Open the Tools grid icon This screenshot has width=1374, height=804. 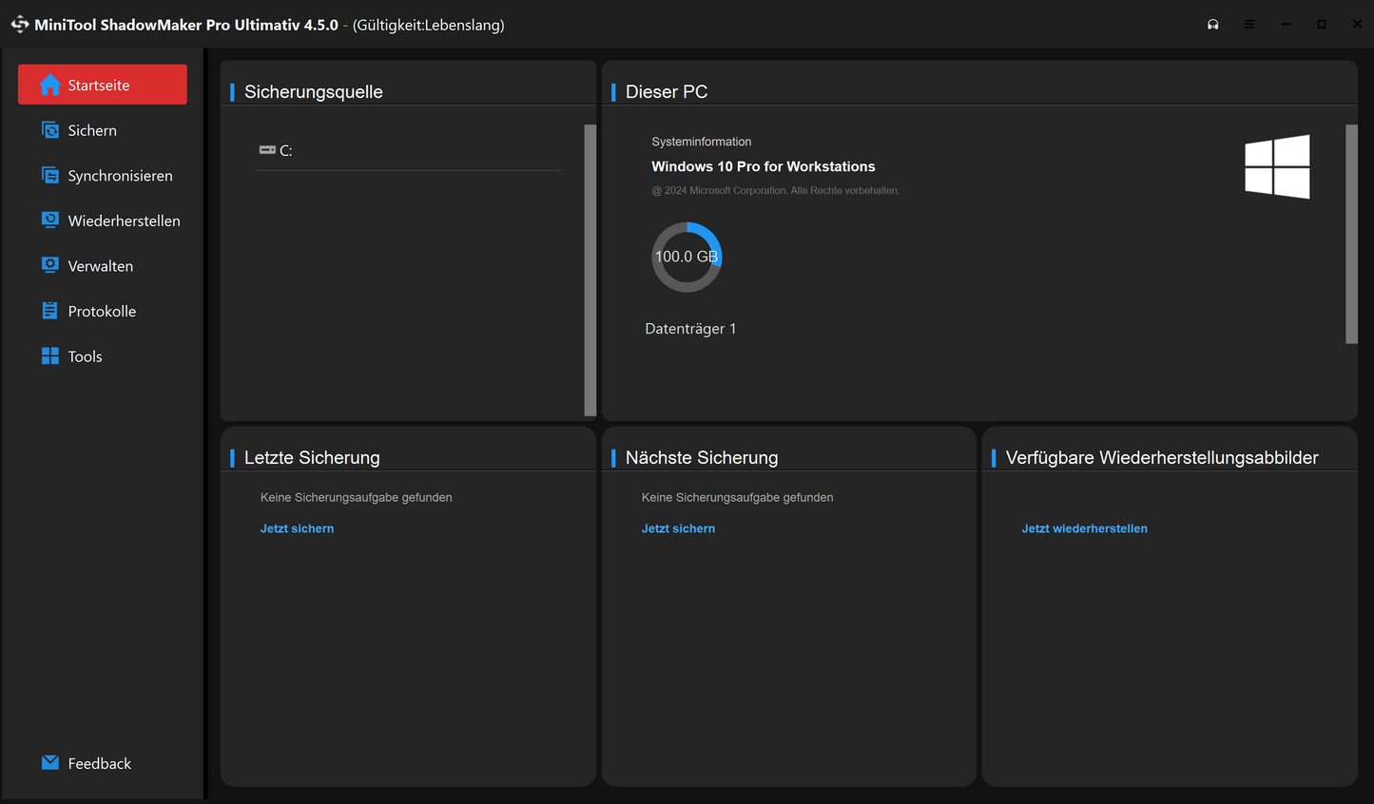pyautogui.click(x=50, y=356)
